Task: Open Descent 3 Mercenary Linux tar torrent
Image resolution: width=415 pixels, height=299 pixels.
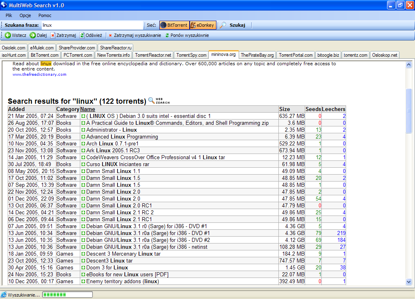Action: pos(123,254)
